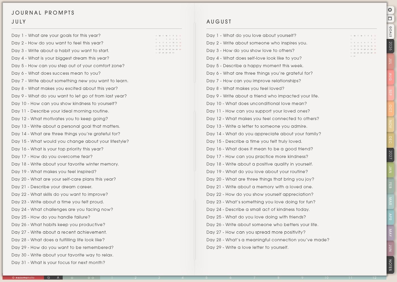Select bottom bar tab numbered 5
397x282 pixels.
click(206, 278)
